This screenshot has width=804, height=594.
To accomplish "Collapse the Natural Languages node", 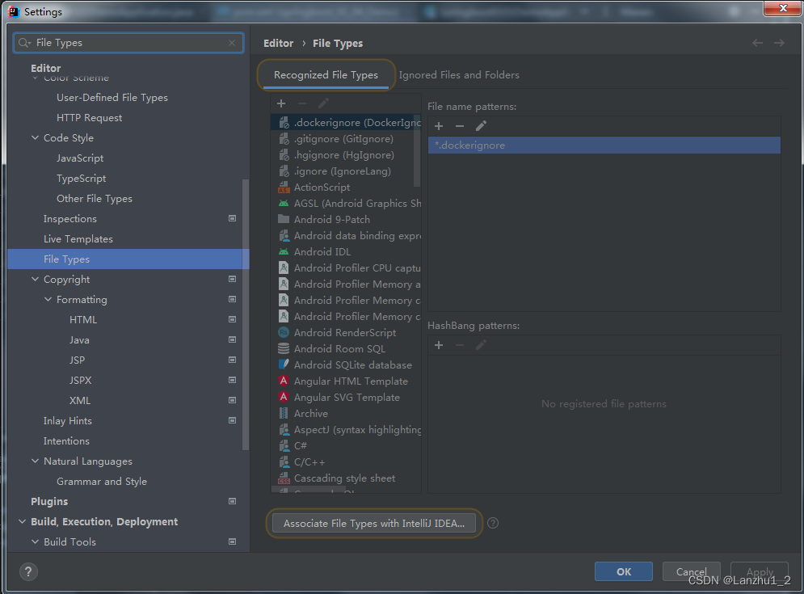I will point(36,461).
